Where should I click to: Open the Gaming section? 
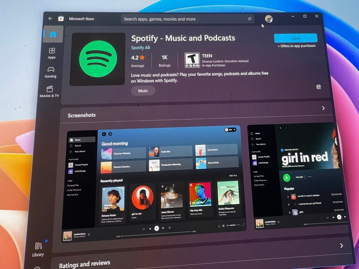[x=50, y=73]
